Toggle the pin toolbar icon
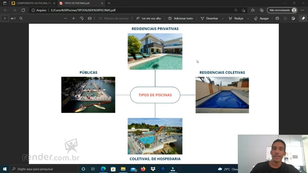308x173 pixels. pos(303,18)
